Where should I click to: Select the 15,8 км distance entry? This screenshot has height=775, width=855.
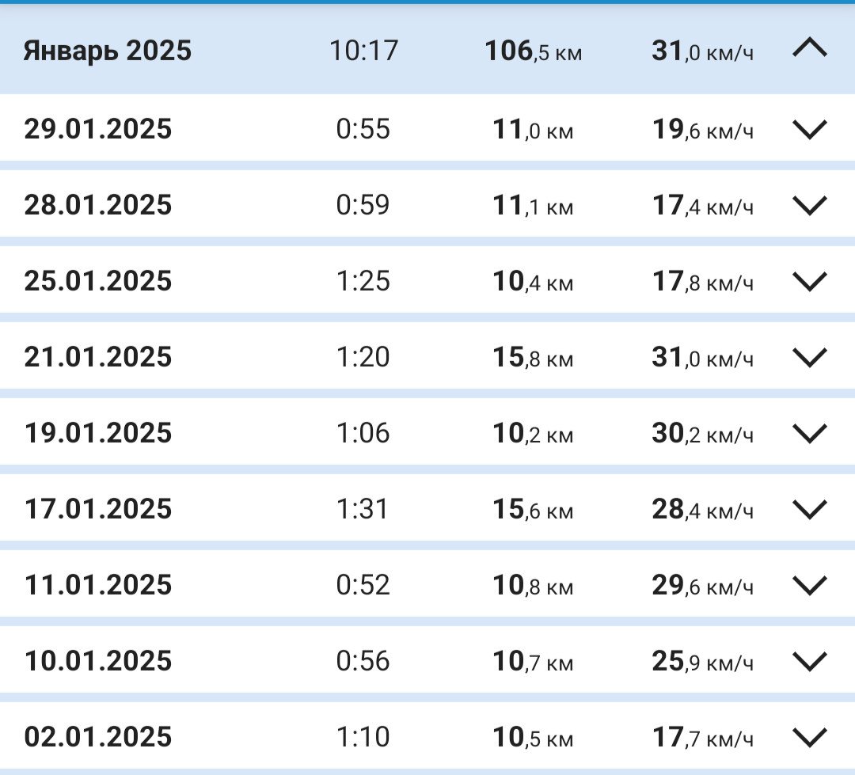(x=533, y=357)
